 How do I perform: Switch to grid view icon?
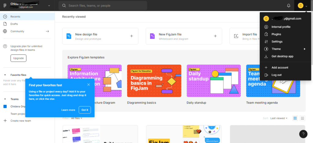(295, 118)
